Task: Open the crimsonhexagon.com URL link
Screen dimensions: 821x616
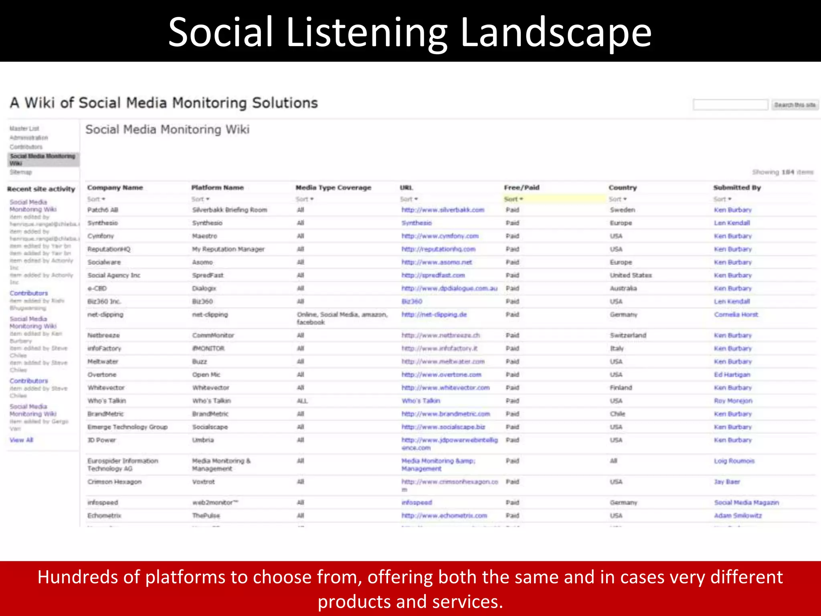Action: click(450, 485)
